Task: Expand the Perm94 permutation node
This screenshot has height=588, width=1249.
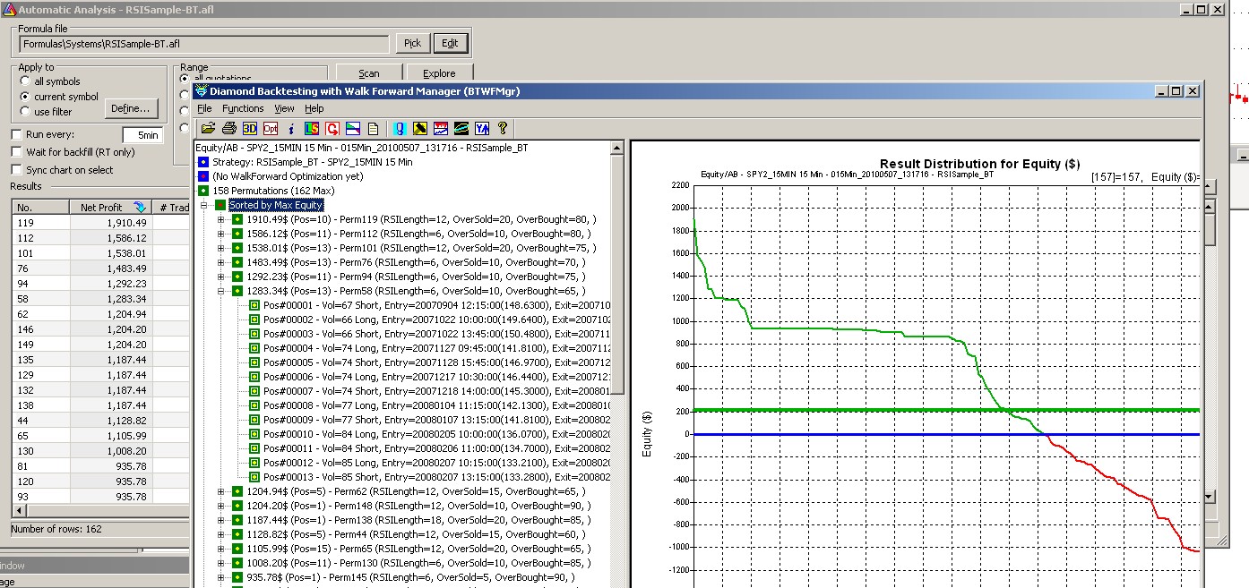Action: click(x=220, y=277)
